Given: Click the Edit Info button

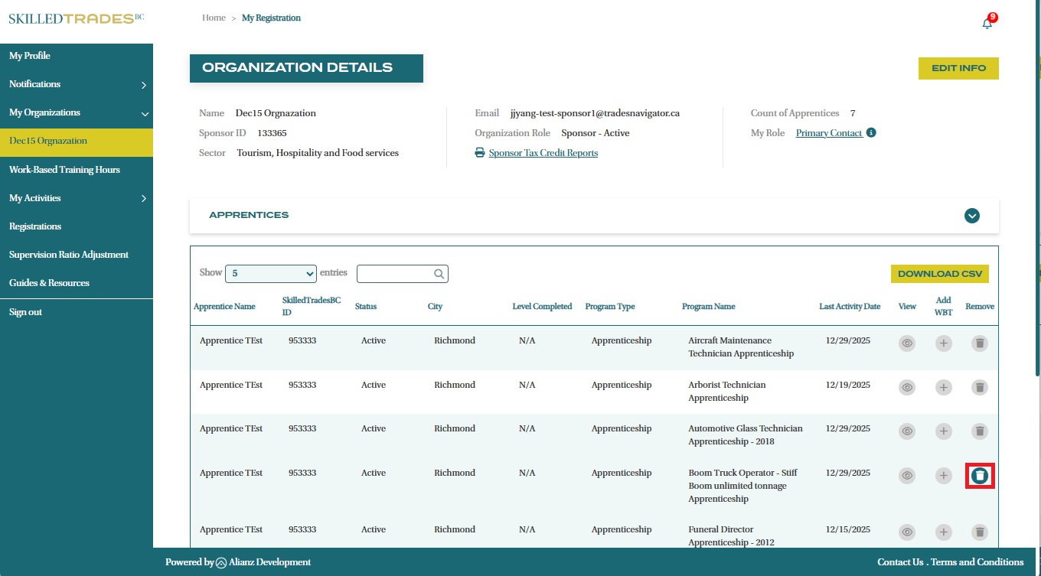Looking at the screenshot, I should pyautogui.click(x=958, y=68).
